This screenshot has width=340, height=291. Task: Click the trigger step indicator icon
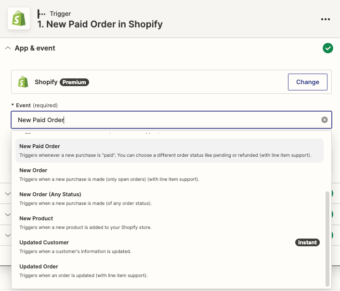click(41, 14)
